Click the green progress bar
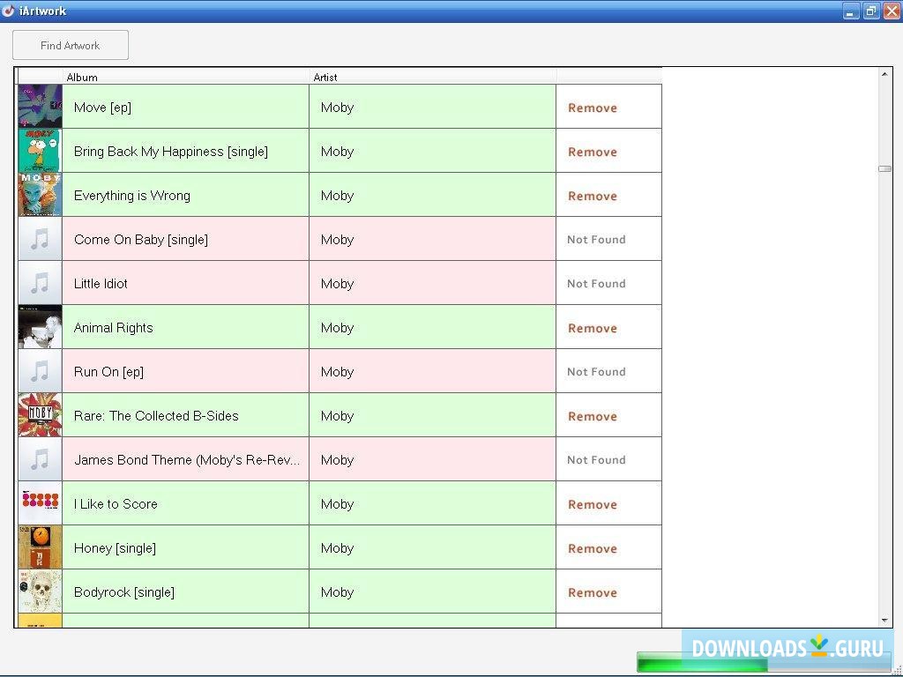Image resolution: width=903 pixels, height=677 pixels. pyautogui.click(x=703, y=663)
